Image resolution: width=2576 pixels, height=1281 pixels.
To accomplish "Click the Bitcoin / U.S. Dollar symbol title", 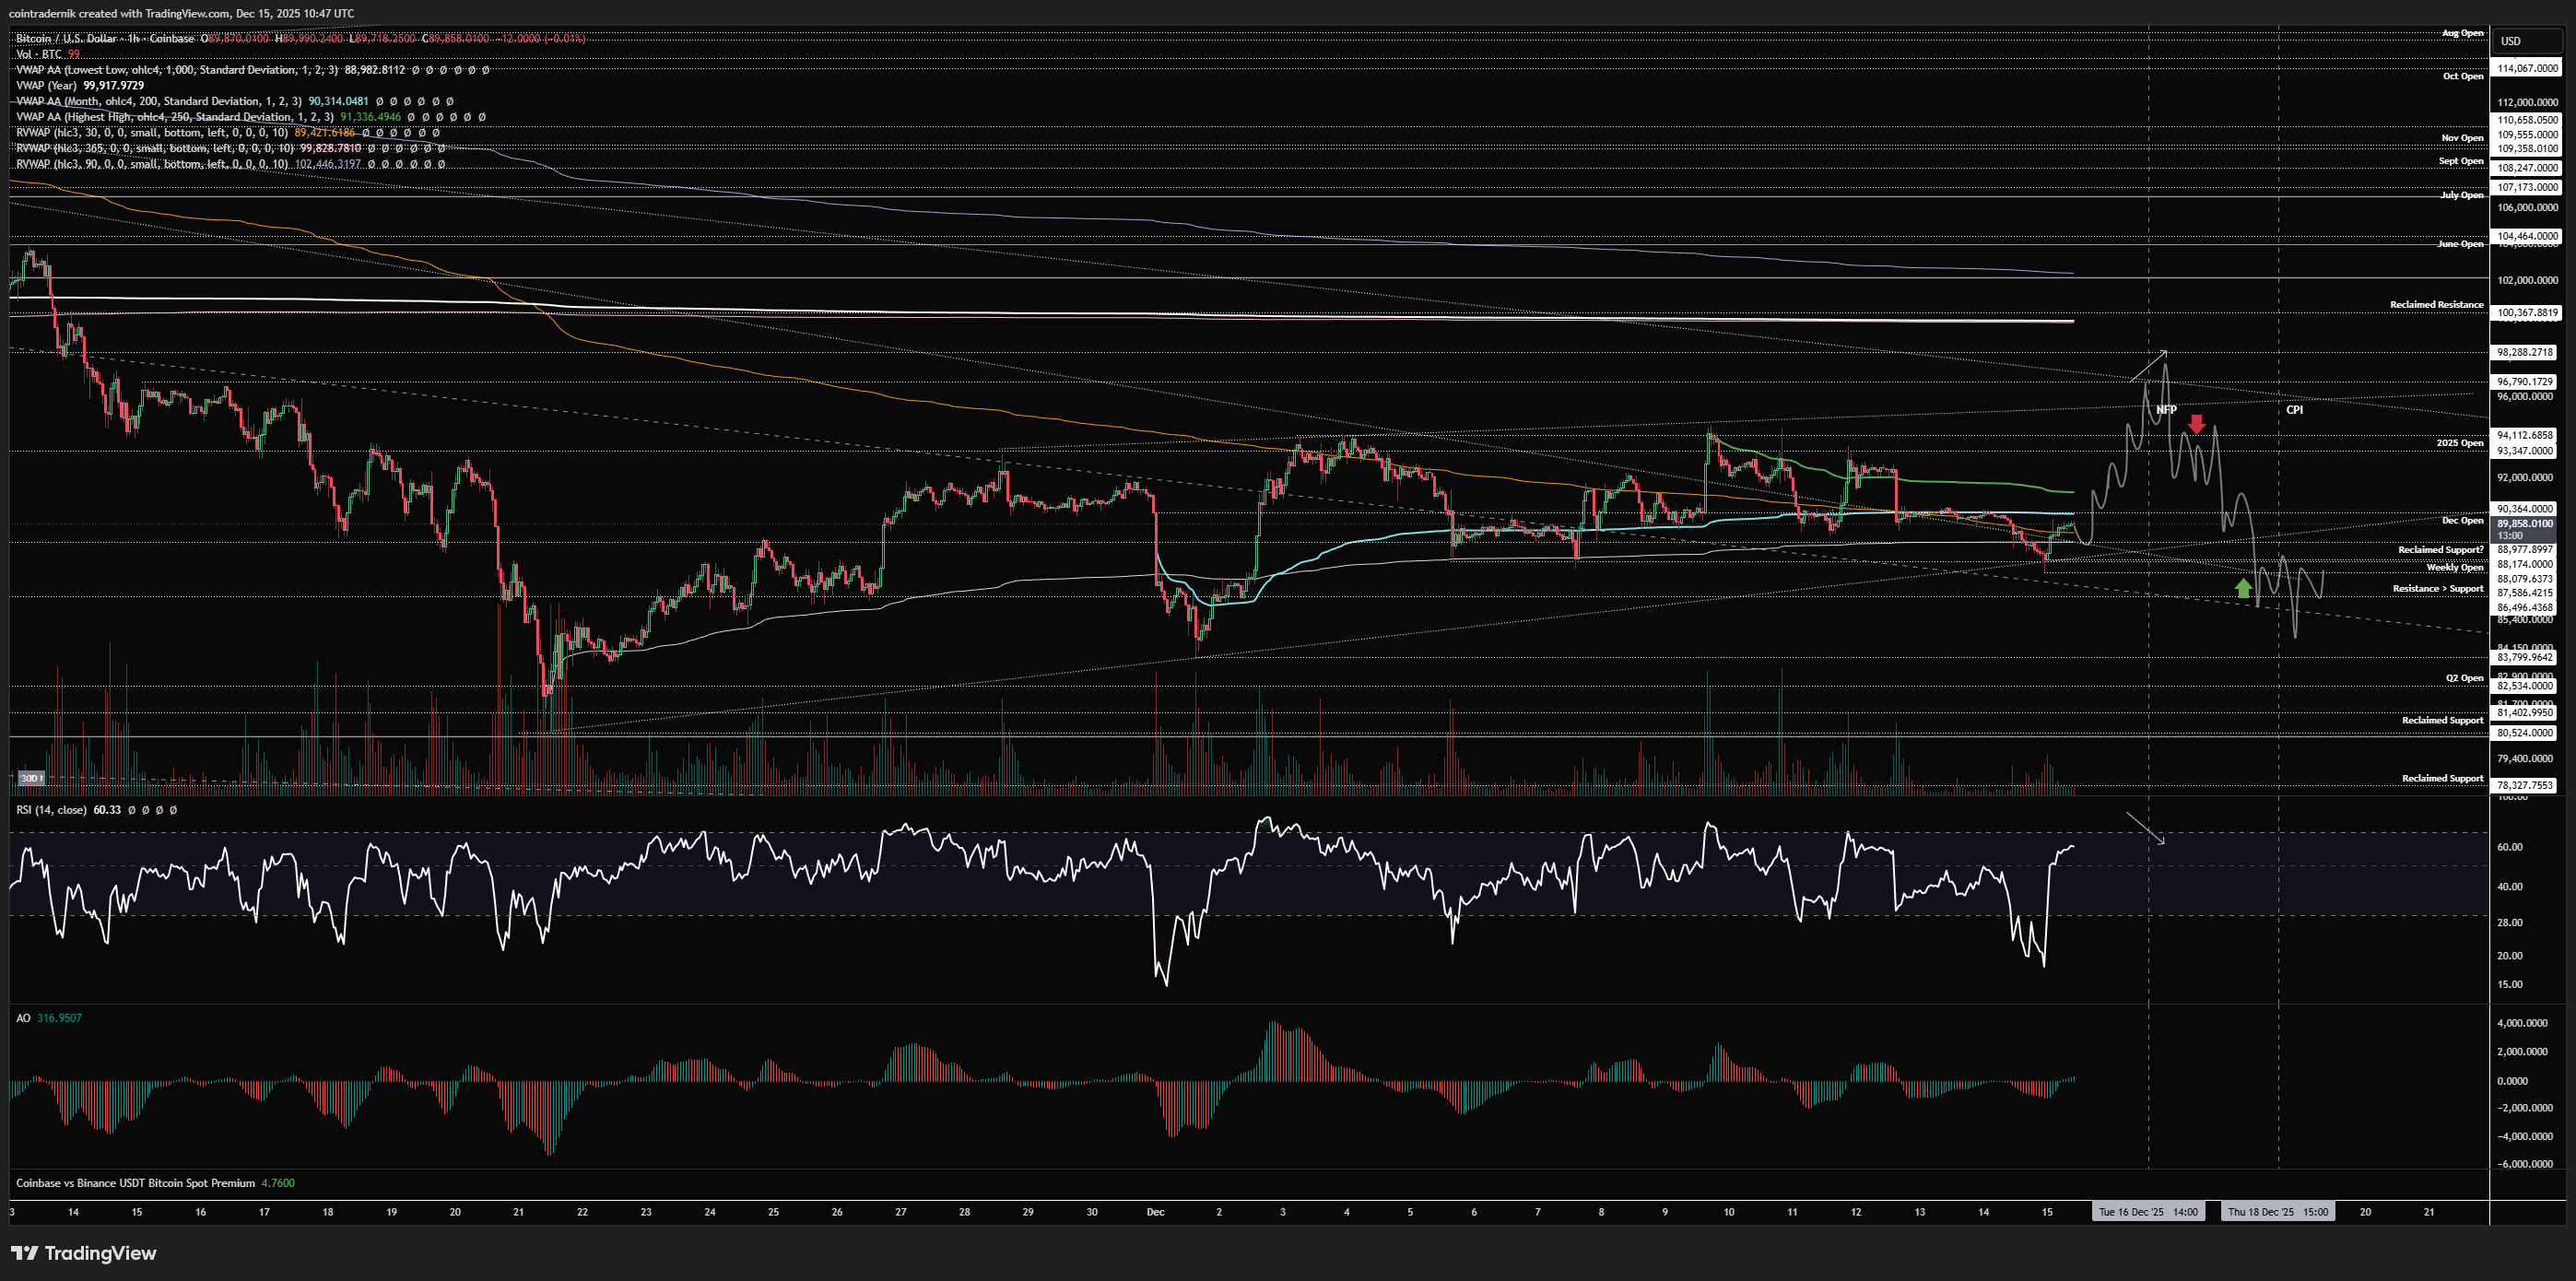I will coord(65,38).
